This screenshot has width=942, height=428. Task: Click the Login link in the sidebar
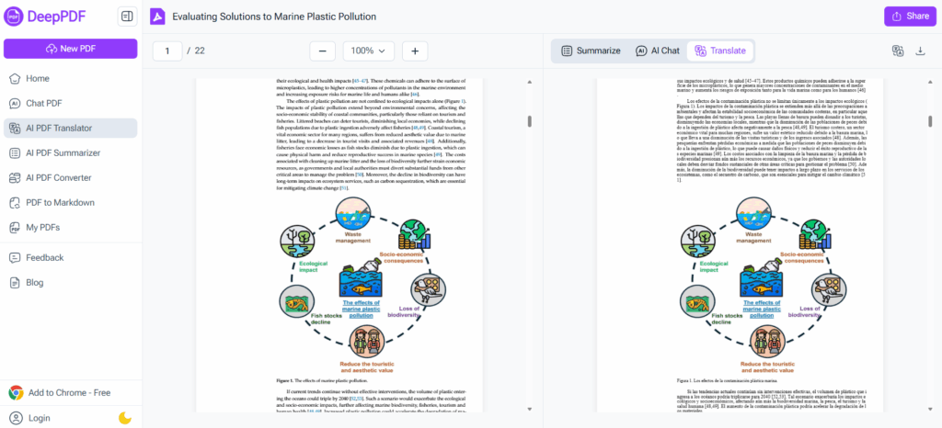tap(39, 418)
